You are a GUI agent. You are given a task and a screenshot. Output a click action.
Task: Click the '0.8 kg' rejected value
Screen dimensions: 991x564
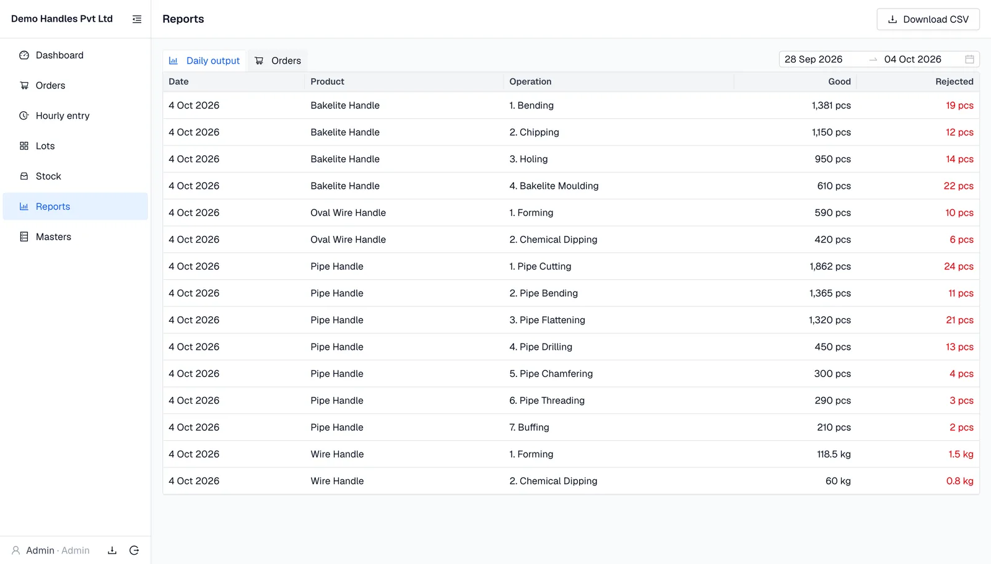click(959, 481)
